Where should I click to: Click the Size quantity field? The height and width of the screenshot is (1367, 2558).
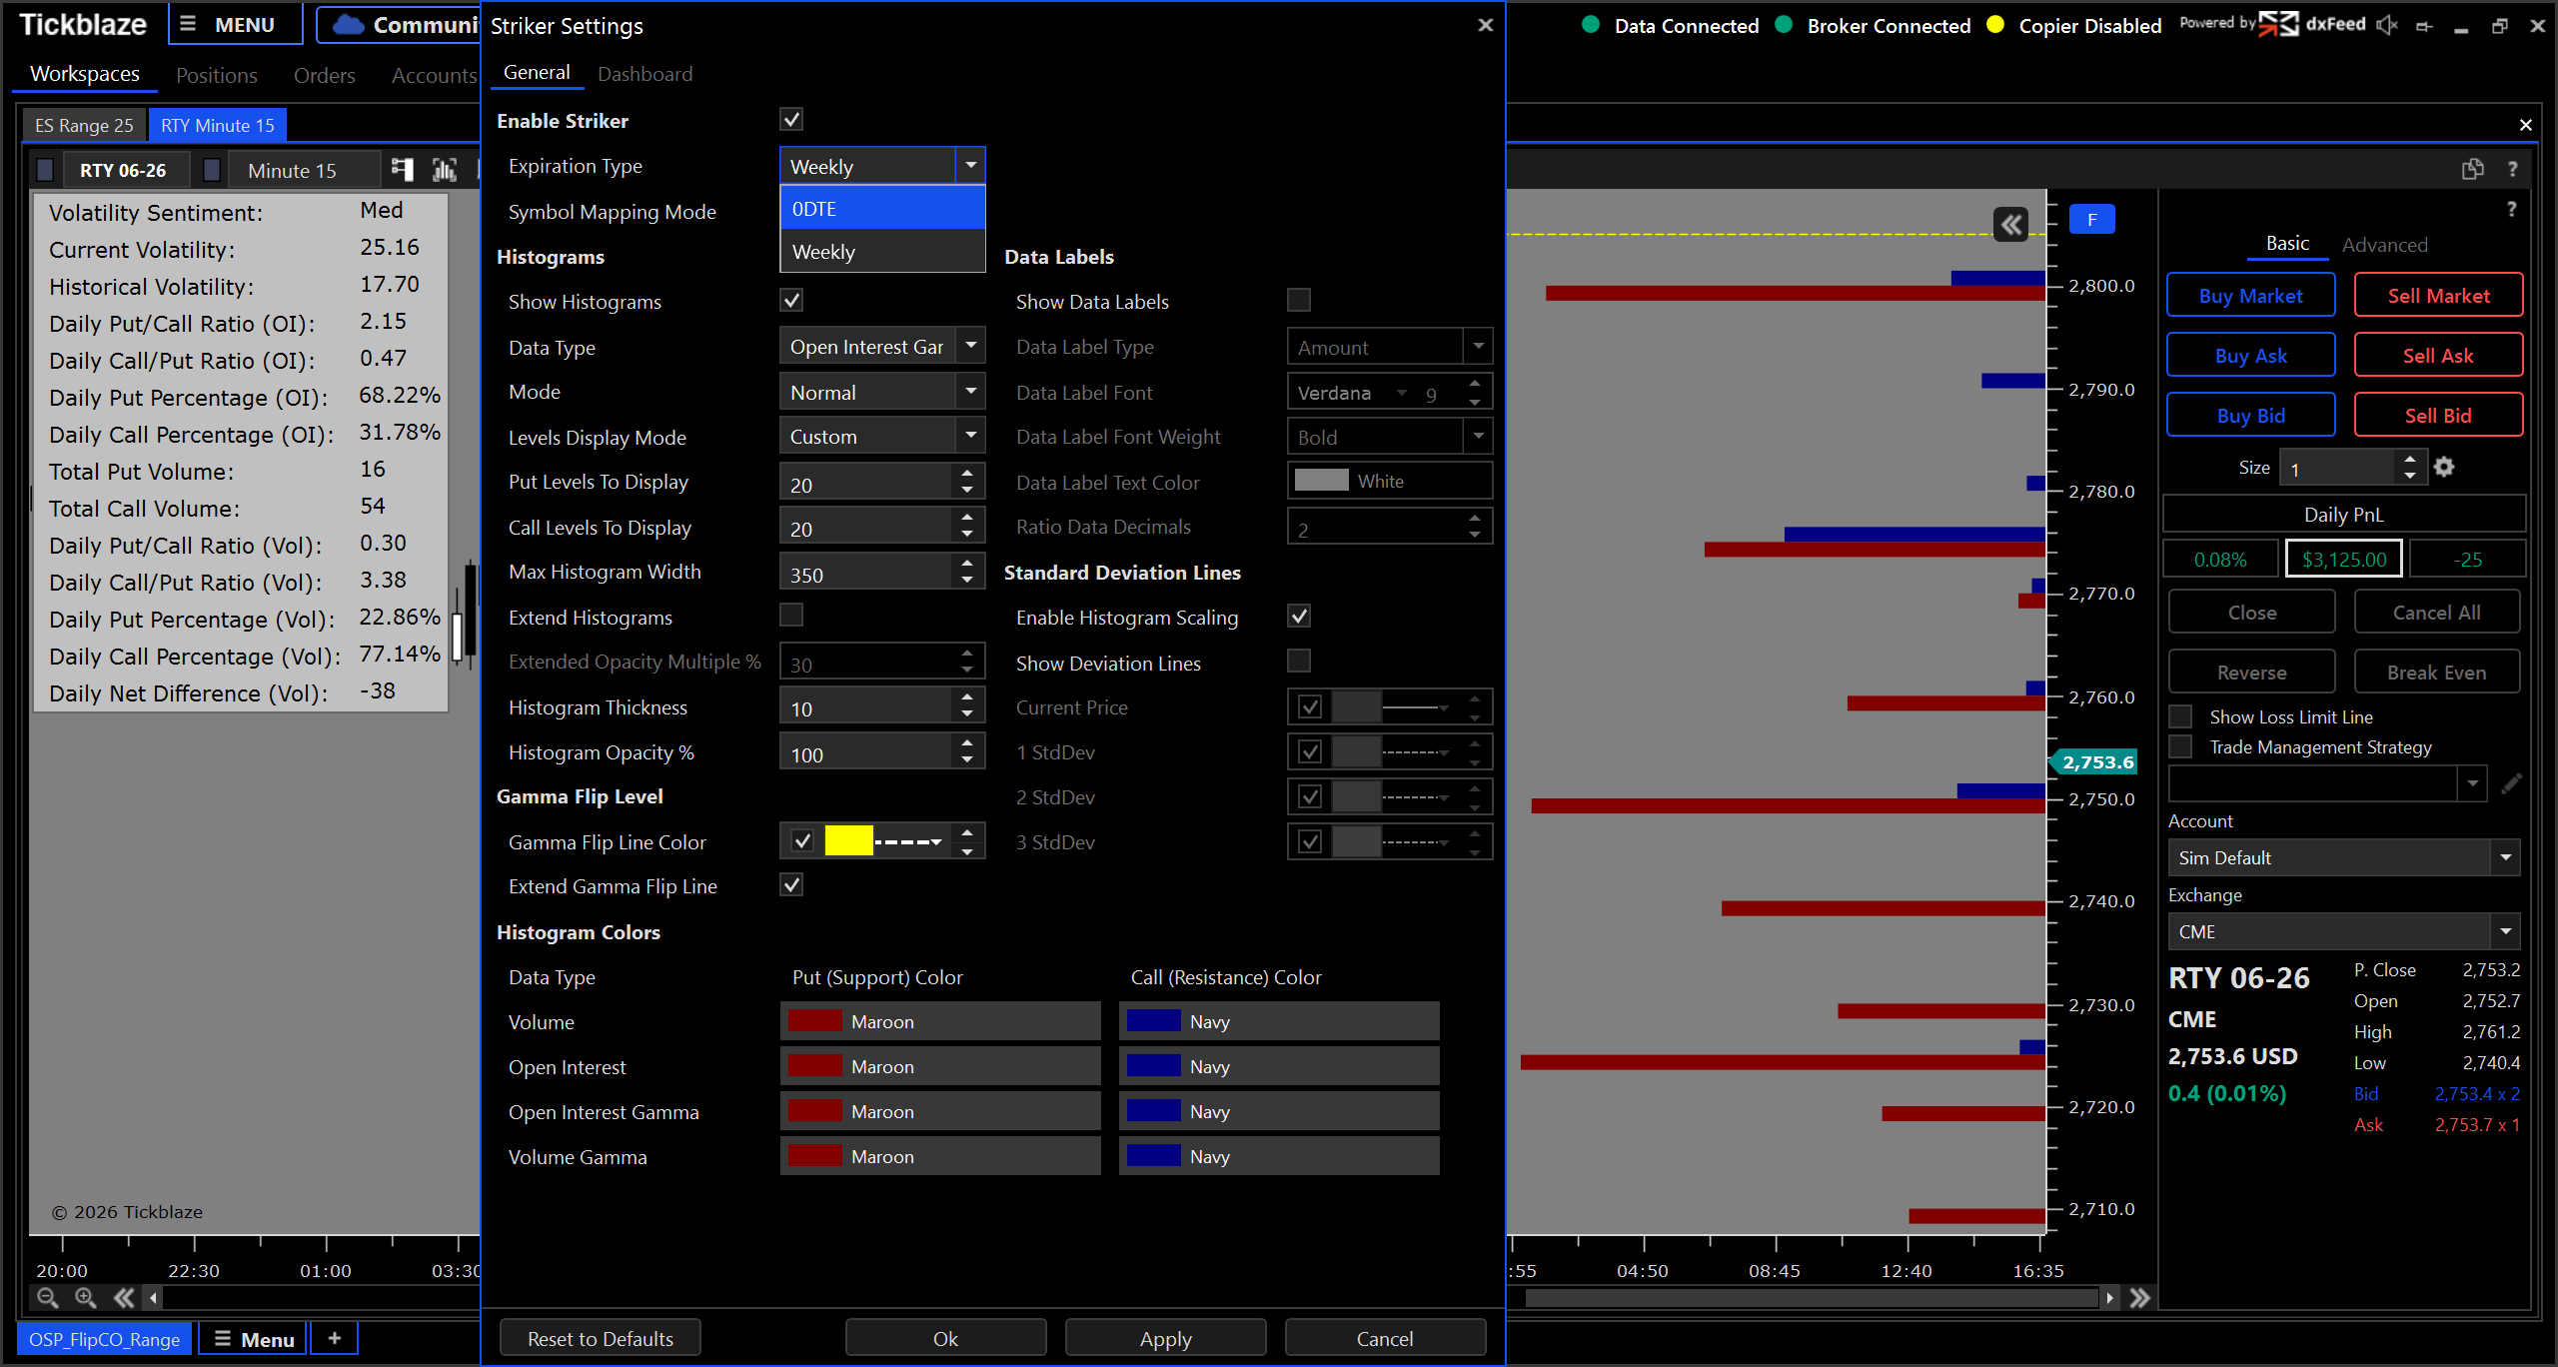point(2336,468)
